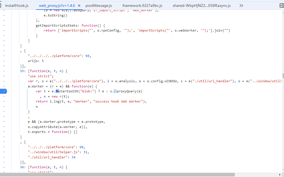The width and height of the screenshot is (284, 177).
Task: Open the postMessage.js tab
Action: 98,5
